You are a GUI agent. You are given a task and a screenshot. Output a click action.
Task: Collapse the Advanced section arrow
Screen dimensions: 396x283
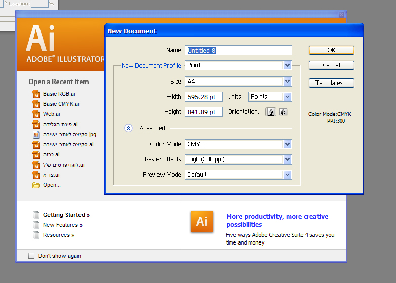click(x=128, y=128)
